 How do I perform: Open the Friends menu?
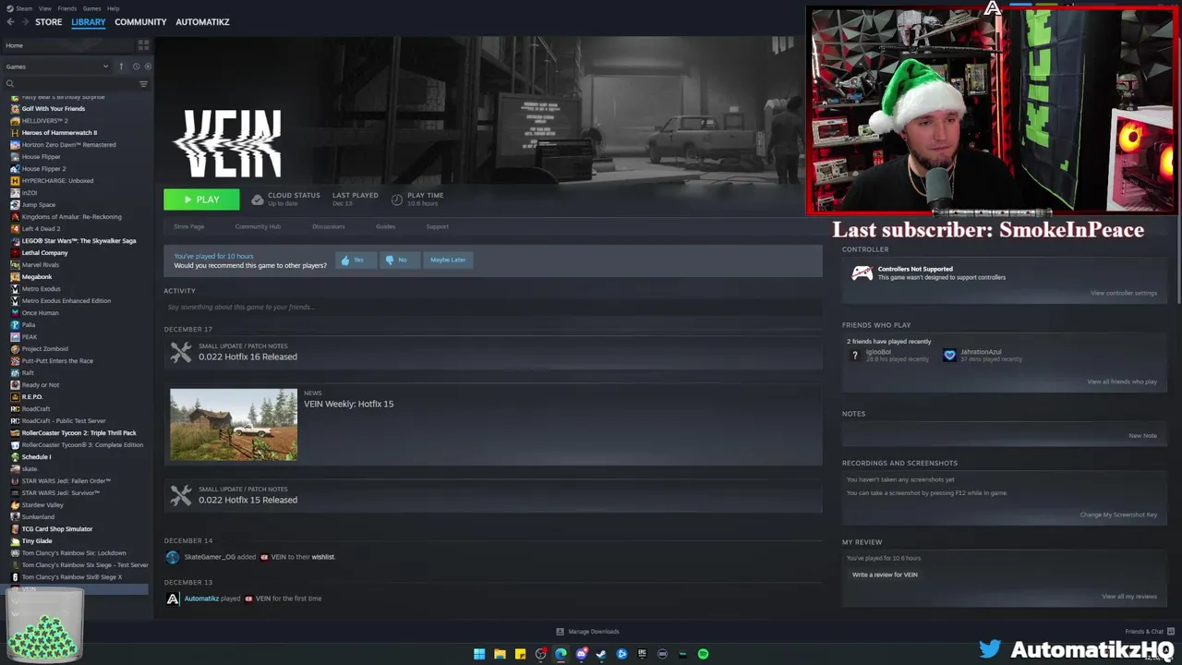tap(67, 8)
